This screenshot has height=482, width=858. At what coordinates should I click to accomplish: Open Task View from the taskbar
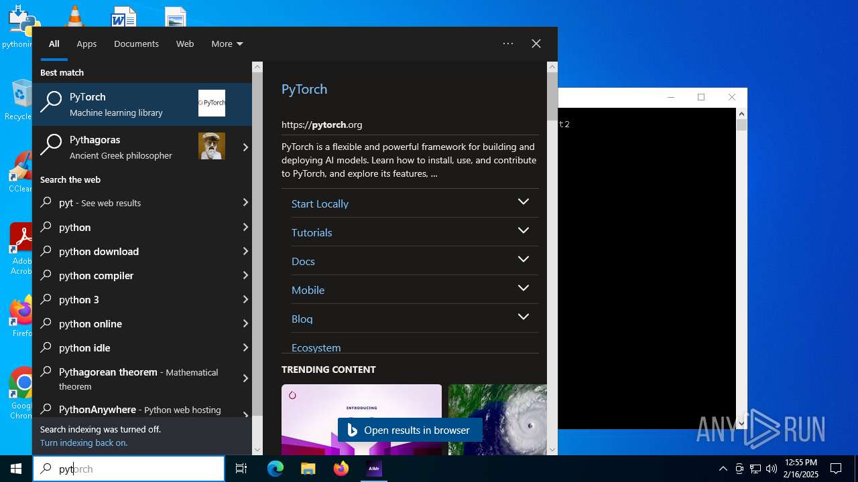[241, 469]
